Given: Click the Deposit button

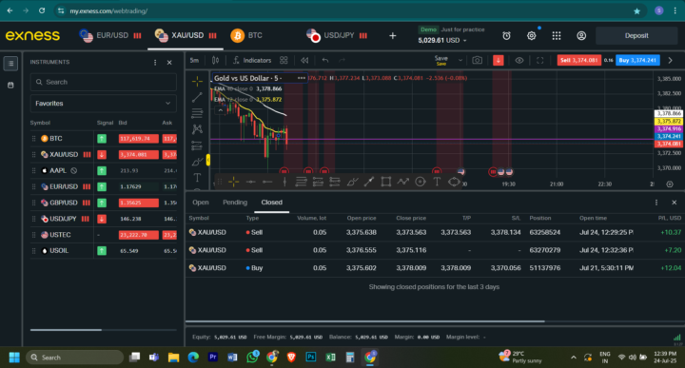Looking at the screenshot, I should pyautogui.click(x=636, y=36).
